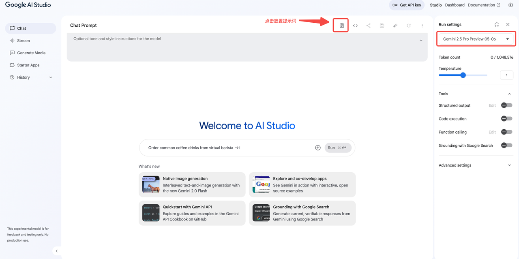Screen dimensions: 519x259
Task: Select Stream in the sidebar
Action: tap(30, 41)
